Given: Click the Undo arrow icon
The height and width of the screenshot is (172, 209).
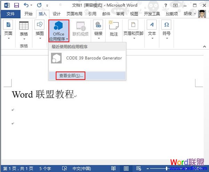Looking at the screenshot, I should [x=26, y=5].
